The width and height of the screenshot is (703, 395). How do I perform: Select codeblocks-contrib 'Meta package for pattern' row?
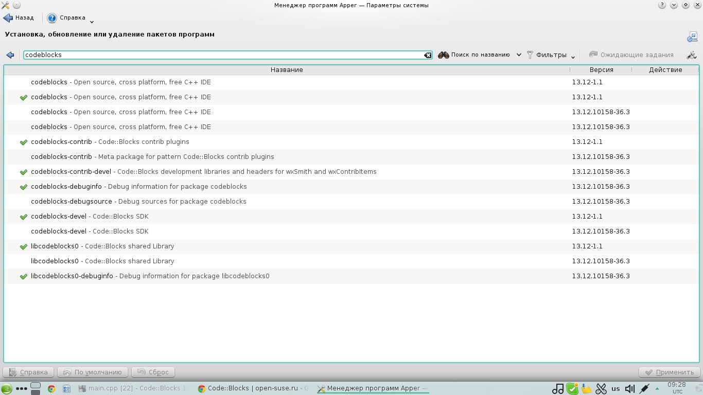pyautogui.click(x=351, y=157)
